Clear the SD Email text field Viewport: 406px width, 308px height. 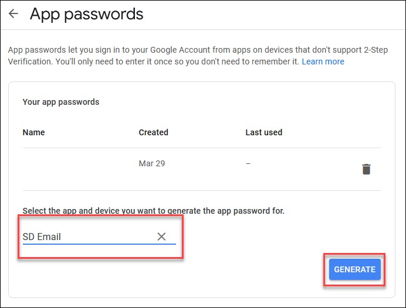(161, 237)
